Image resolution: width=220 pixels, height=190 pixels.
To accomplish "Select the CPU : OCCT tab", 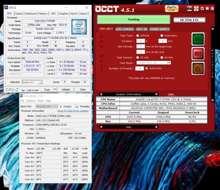I will tap(106, 29).
